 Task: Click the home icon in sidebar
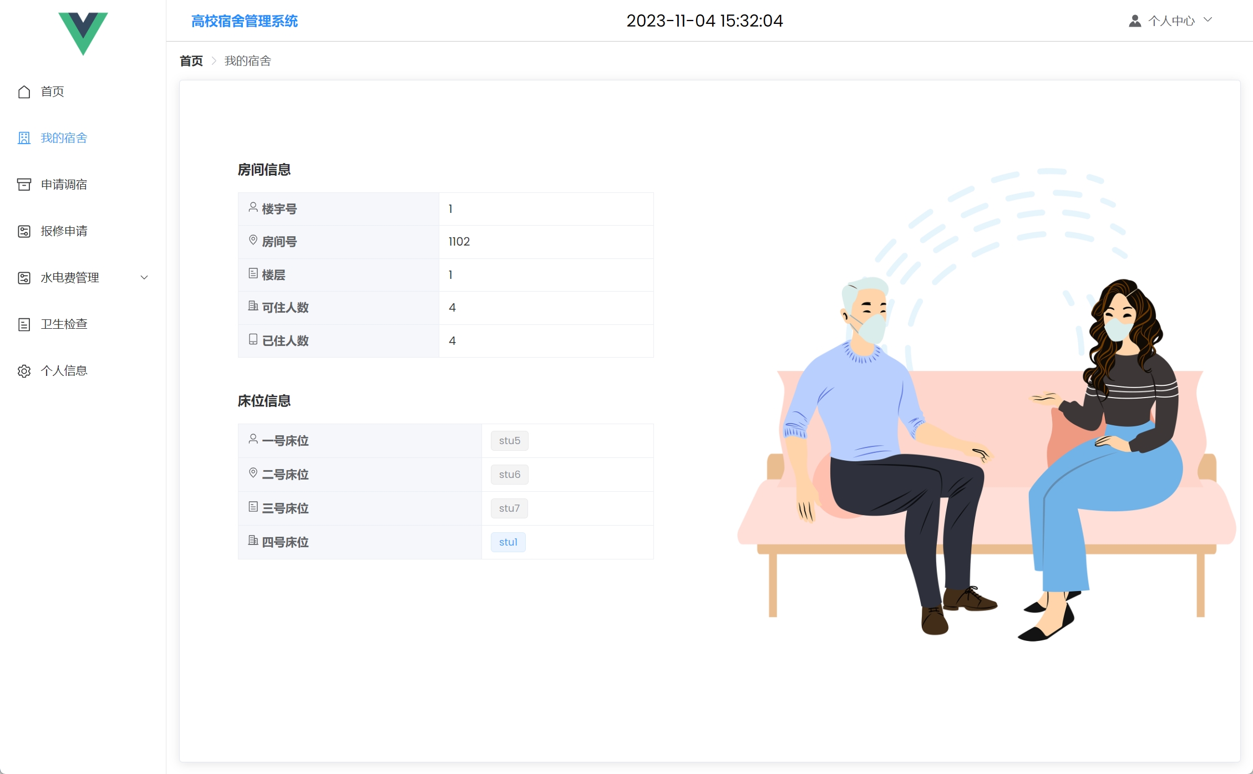(24, 91)
